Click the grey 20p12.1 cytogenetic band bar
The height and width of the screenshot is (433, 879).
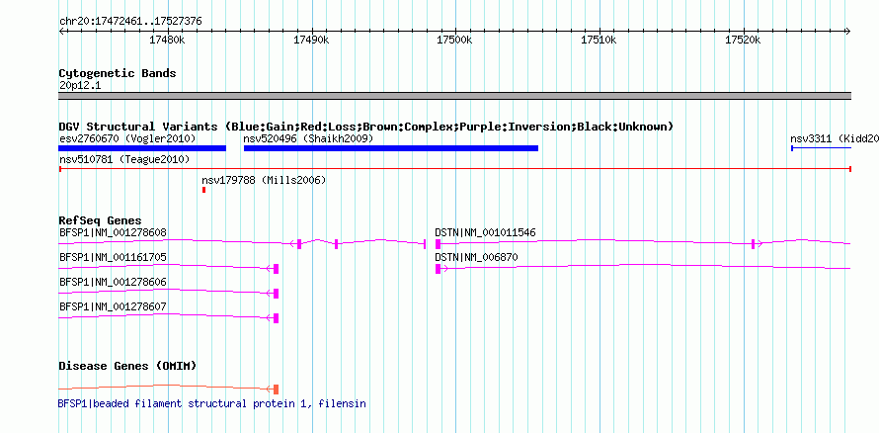click(x=455, y=96)
